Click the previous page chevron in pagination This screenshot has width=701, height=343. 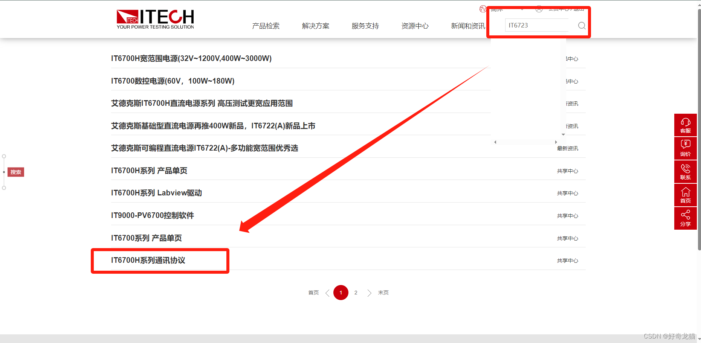tap(327, 293)
